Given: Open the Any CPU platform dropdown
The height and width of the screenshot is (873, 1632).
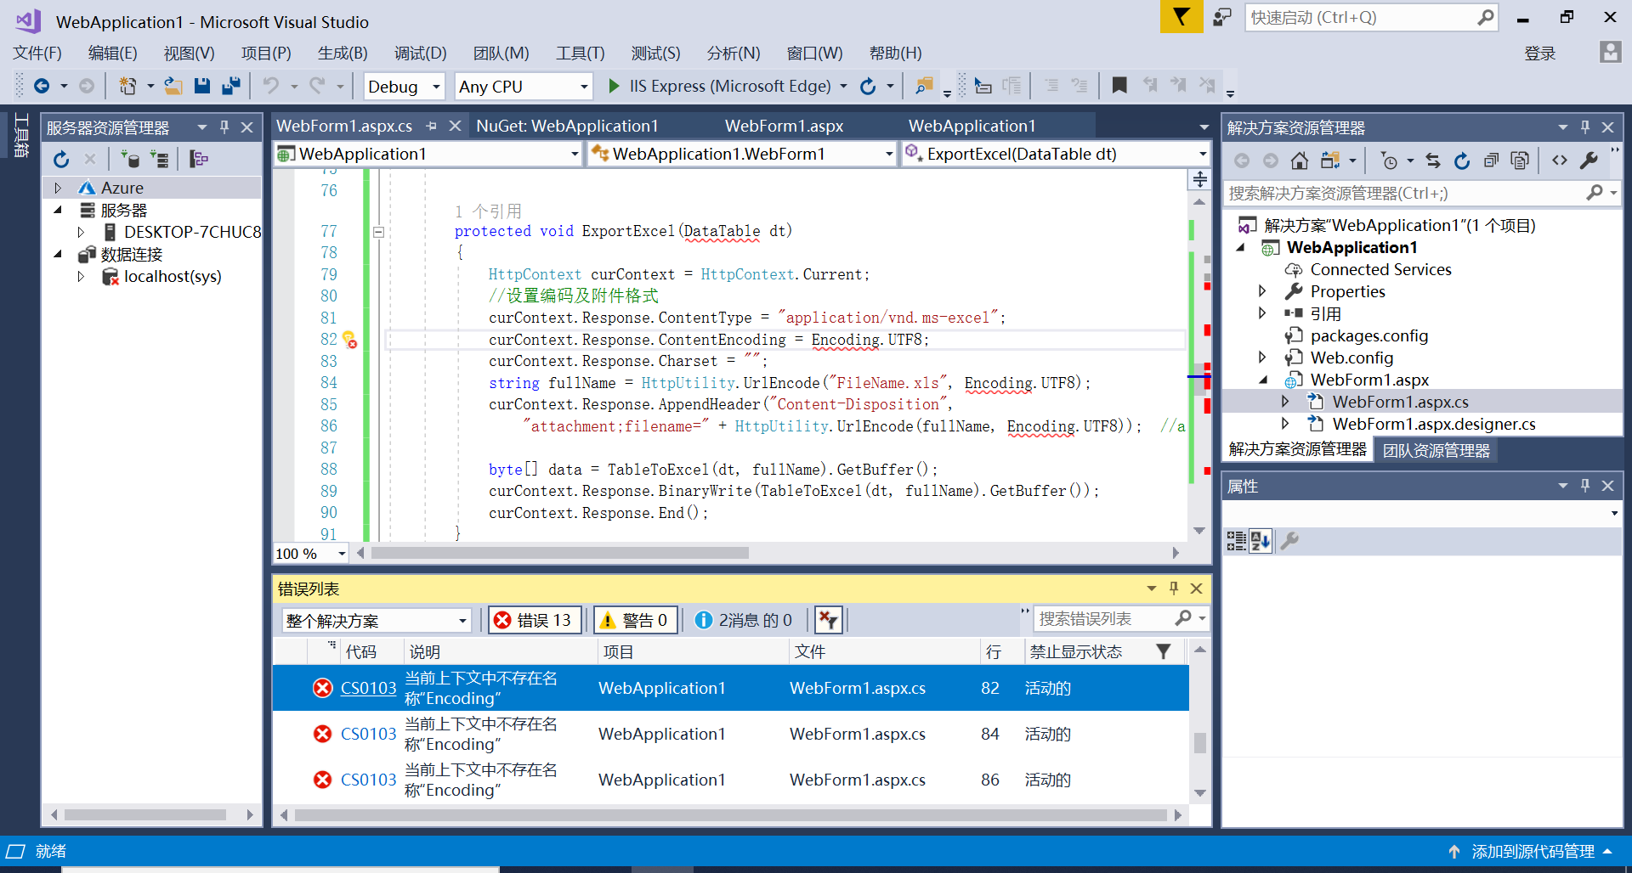Looking at the screenshot, I should [523, 86].
